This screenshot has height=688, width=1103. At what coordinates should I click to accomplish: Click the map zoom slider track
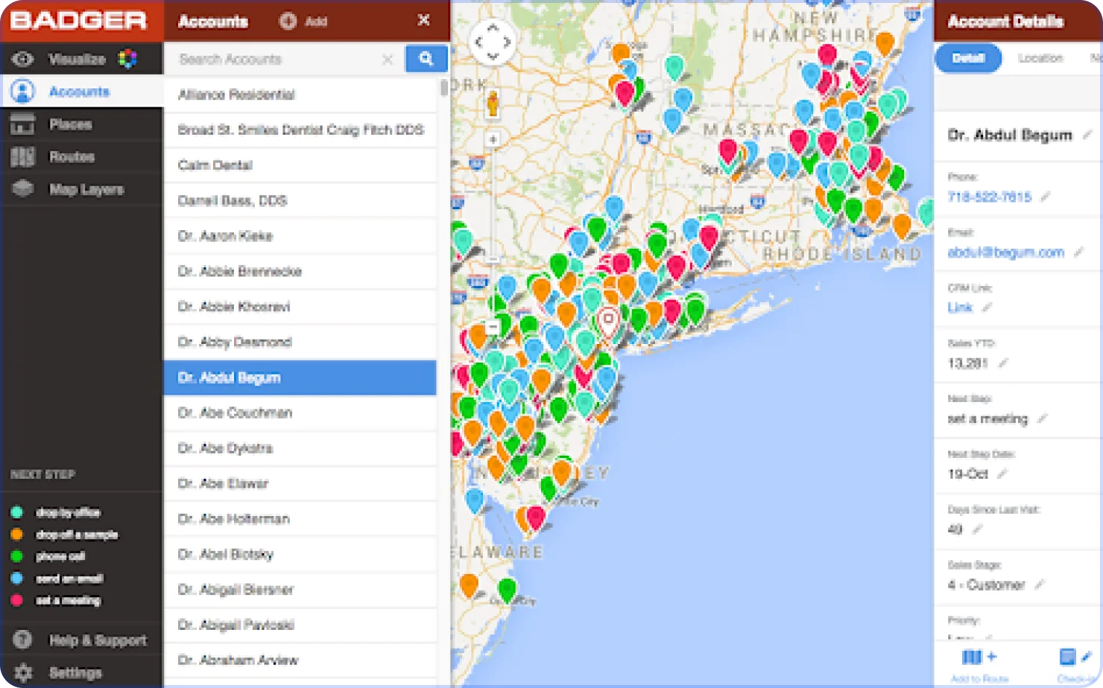click(493, 201)
